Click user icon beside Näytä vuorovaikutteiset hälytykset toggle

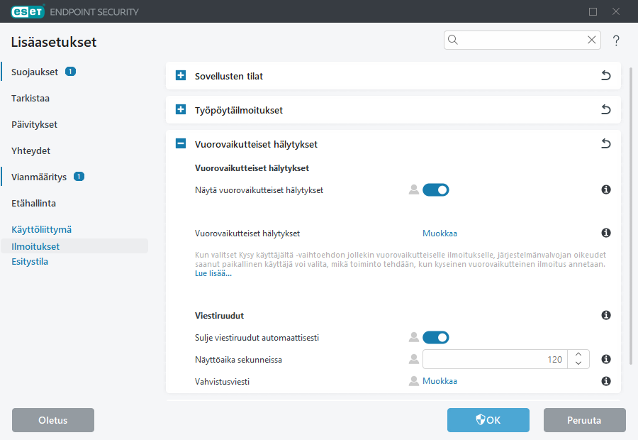click(414, 190)
